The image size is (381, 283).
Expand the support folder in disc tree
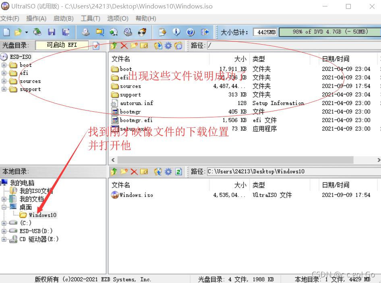(x=4, y=89)
